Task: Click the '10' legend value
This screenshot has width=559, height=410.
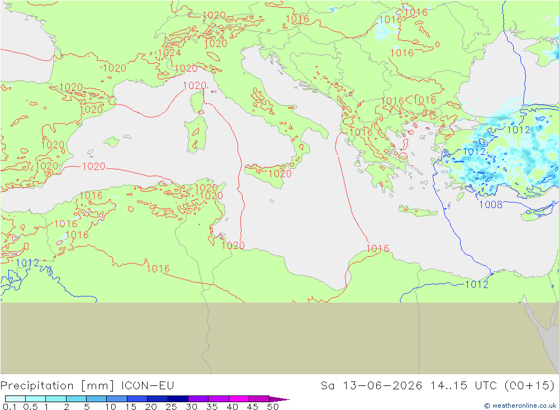Action: click(111, 407)
